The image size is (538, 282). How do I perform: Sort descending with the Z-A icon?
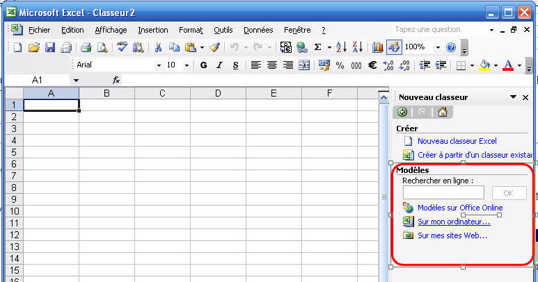[358, 47]
